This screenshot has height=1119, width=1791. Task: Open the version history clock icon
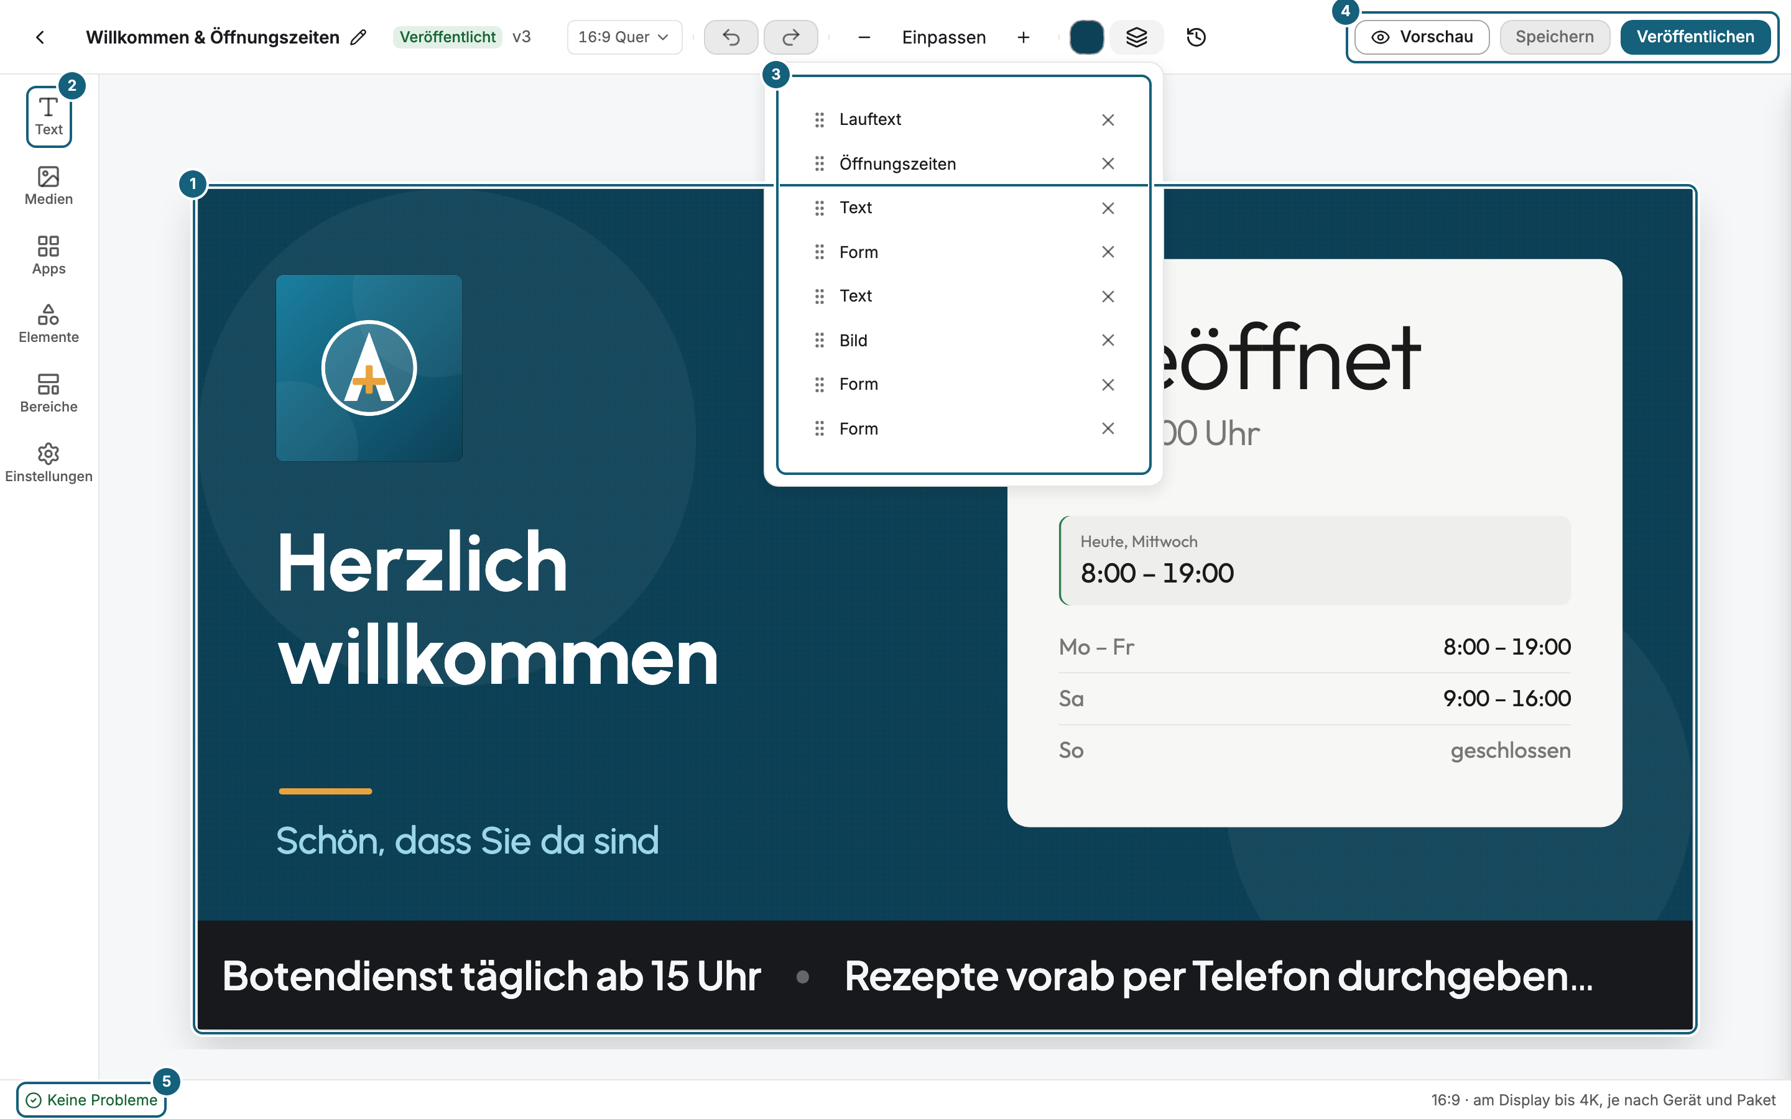1196,37
